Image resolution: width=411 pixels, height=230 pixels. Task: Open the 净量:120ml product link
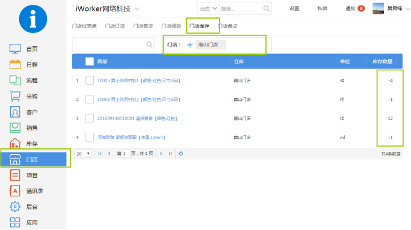point(131,138)
